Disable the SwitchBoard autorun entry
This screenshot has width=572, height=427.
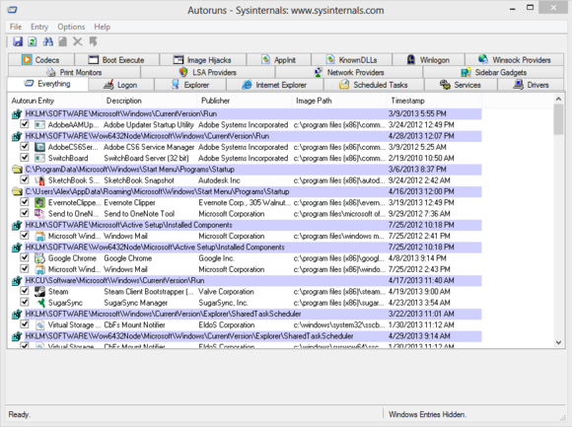[x=25, y=158]
